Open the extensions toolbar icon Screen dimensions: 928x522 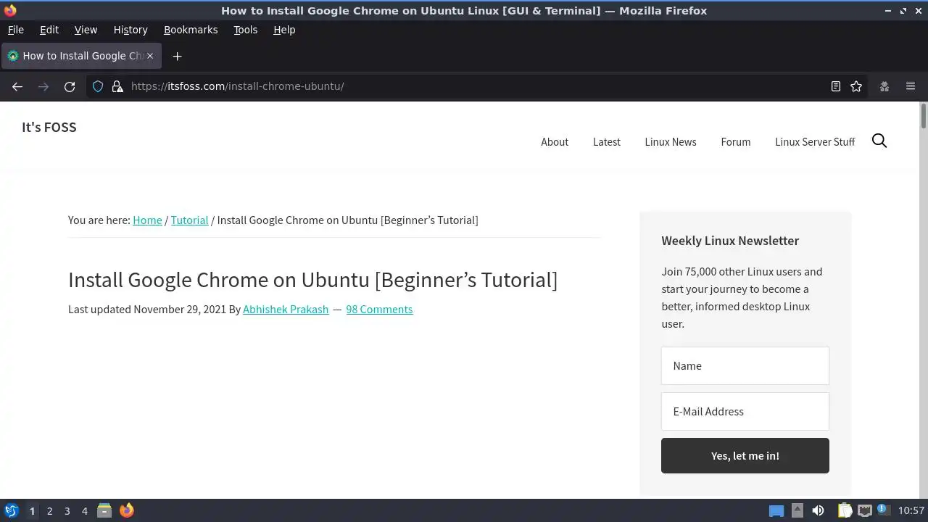(x=884, y=86)
